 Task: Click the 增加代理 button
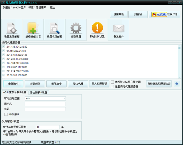[x=78, y=84]
